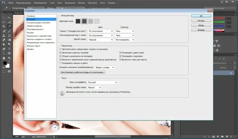Select the Quick Selection tool
The width and height of the screenshot is (238, 139).
click(x=9, y=22)
